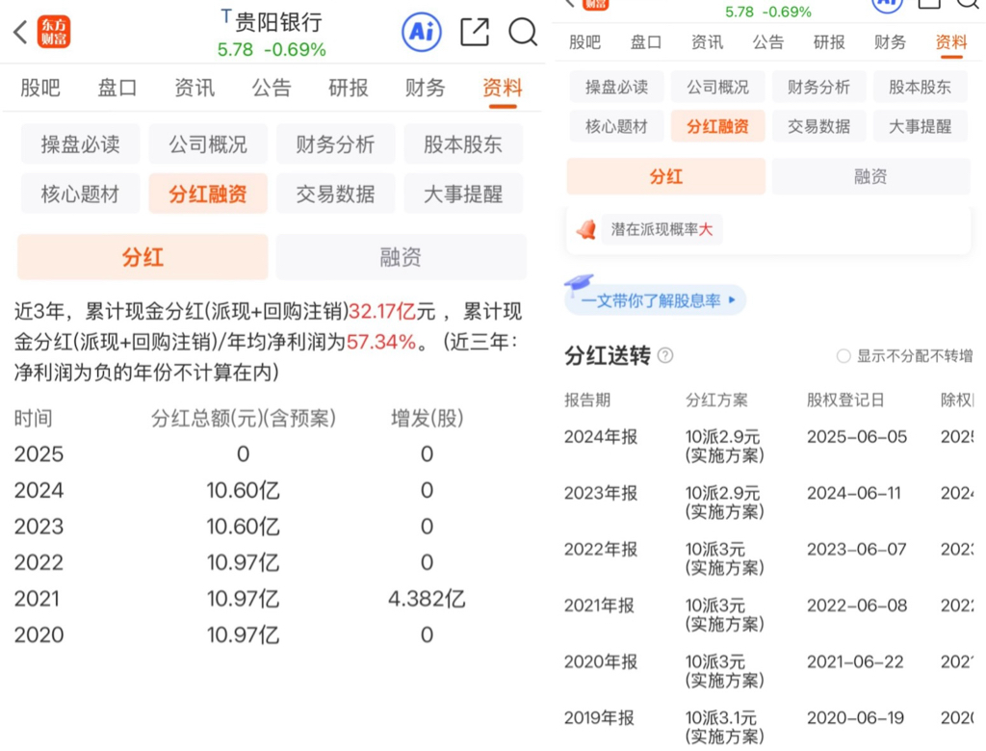This screenshot has height=751, width=986.
Task: Switch to 融资 sub-tab in right panel
Action: 870,176
